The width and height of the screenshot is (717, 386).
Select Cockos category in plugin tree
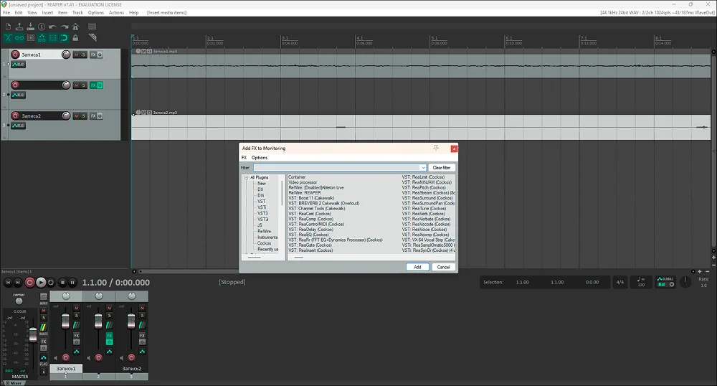[264, 243]
